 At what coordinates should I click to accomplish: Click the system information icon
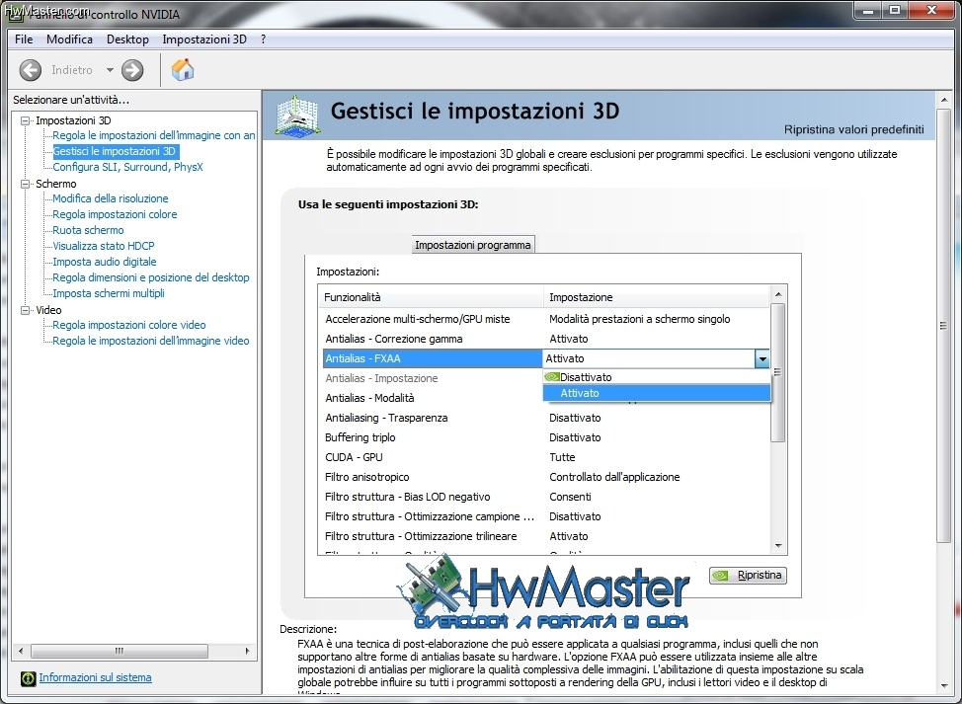tap(29, 677)
